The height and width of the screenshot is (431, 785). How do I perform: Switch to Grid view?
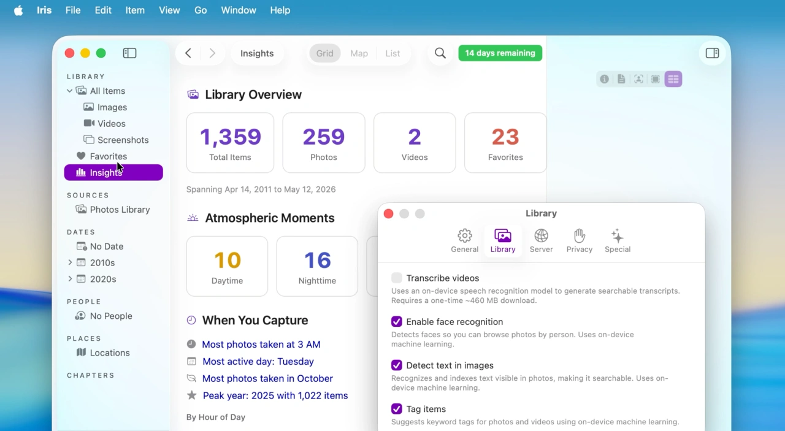[x=325, y=53]
